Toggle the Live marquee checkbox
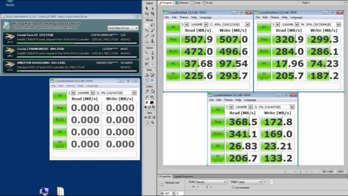348x196 pixels. click(x=233, y=187)
